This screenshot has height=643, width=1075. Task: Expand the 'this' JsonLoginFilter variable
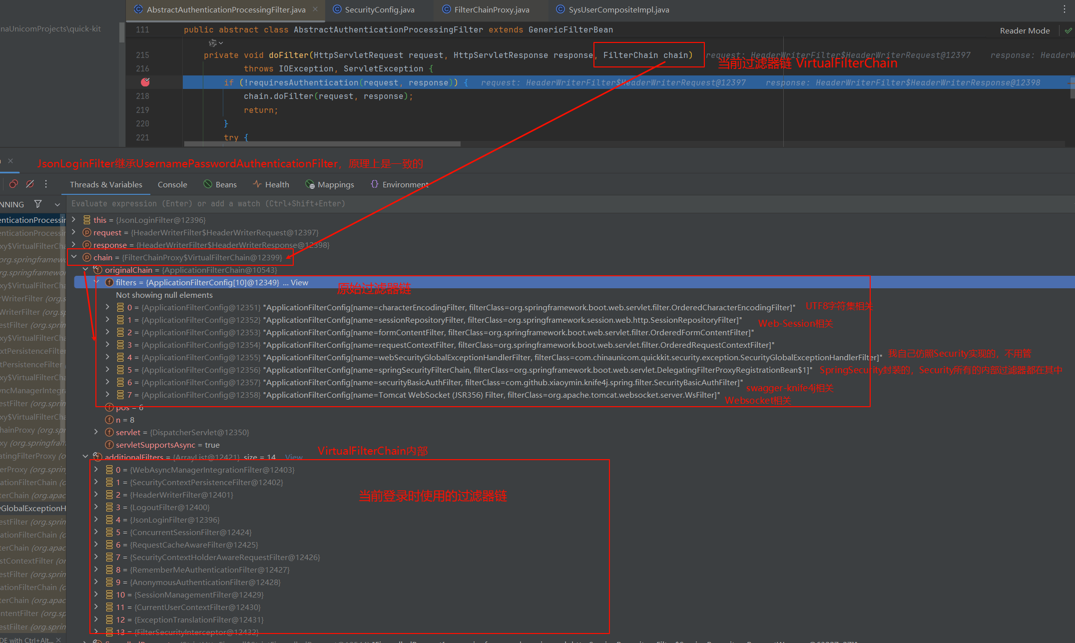[x=74, y=219]
